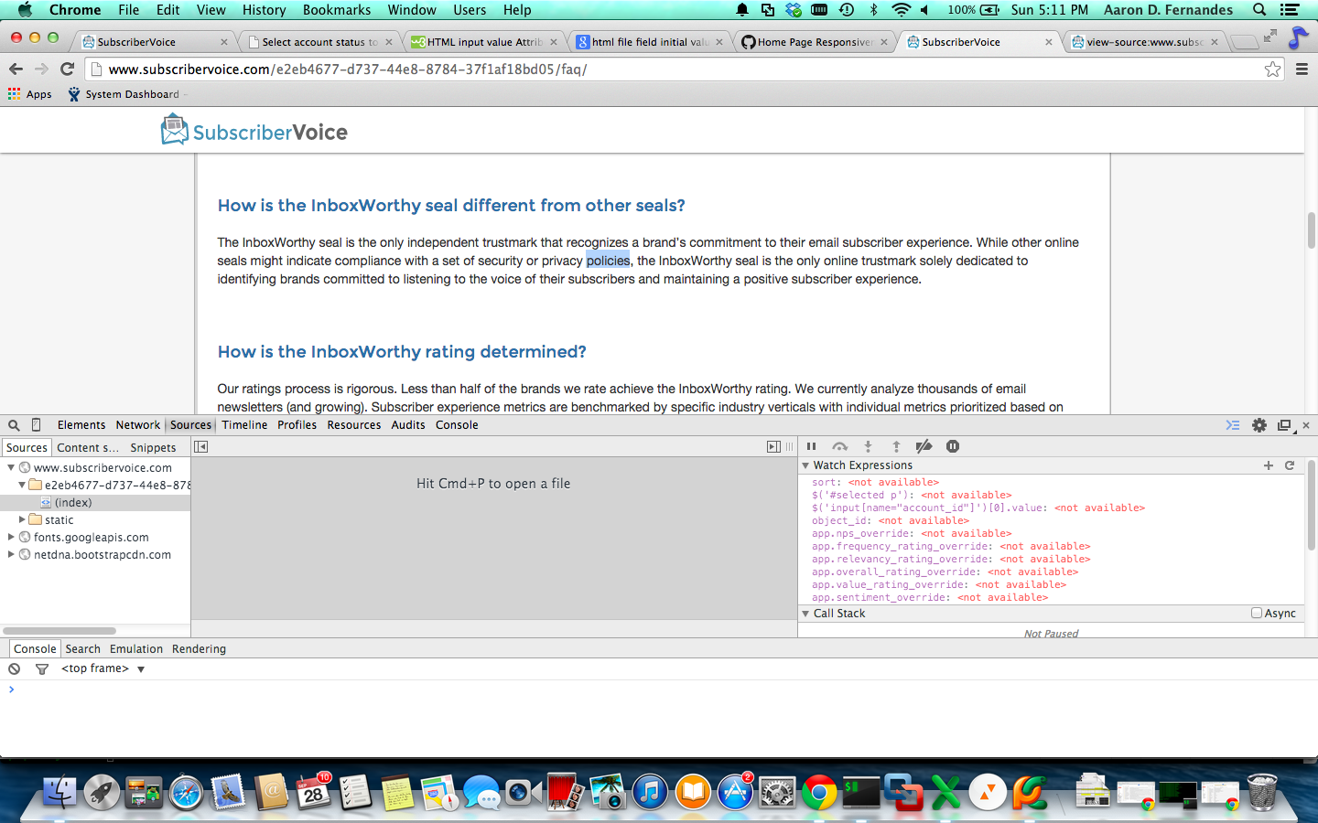Switch to Console panel in top tab bar
Image resolution: width=1318 pixels, height=823 pixels.
click(457, 425)
